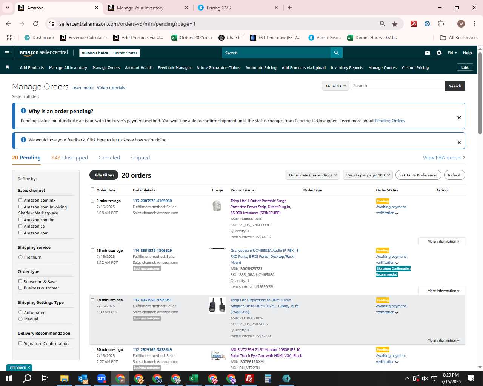Open the Seller Central hamburger menu
This screenshot has height=386, width=483.
coord(7,53)
